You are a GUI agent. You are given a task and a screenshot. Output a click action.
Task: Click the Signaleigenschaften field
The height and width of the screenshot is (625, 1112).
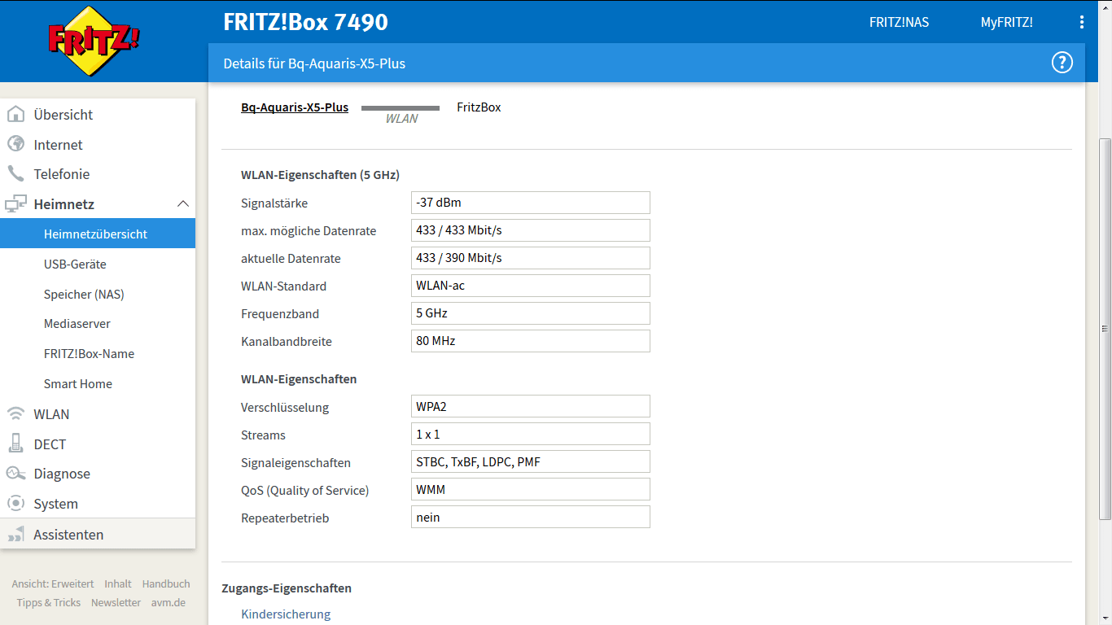(x=531, y=461)
